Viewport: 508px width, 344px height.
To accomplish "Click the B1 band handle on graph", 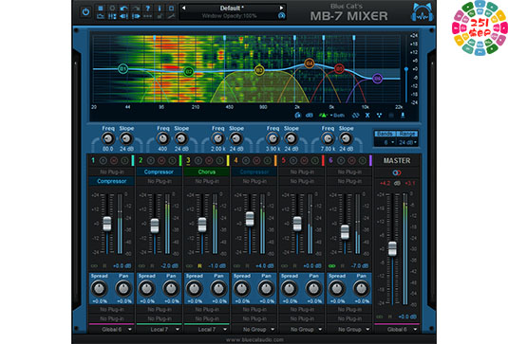I will point(122,68).
